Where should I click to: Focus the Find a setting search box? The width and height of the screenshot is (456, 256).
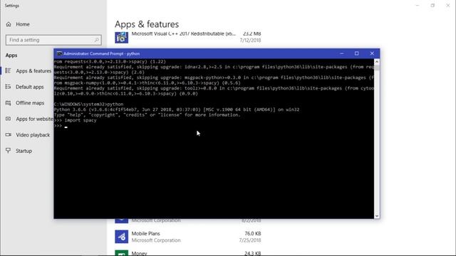(53, 40)
